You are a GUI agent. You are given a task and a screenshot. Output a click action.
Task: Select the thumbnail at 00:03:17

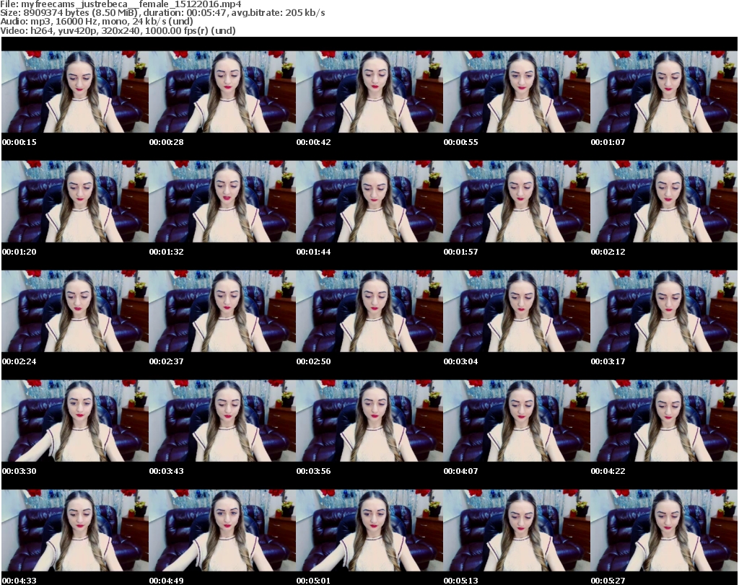664,311
